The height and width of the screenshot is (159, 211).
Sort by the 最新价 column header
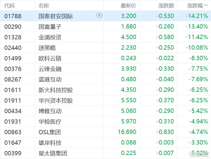tap(128, 5)
